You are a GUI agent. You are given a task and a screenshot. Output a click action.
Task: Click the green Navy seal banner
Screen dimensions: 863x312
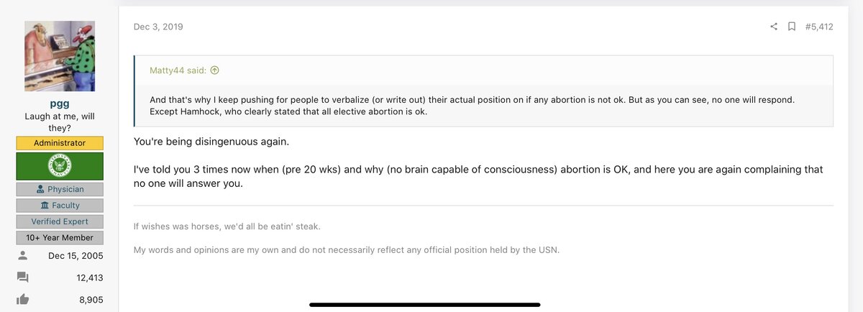point(60,166)
